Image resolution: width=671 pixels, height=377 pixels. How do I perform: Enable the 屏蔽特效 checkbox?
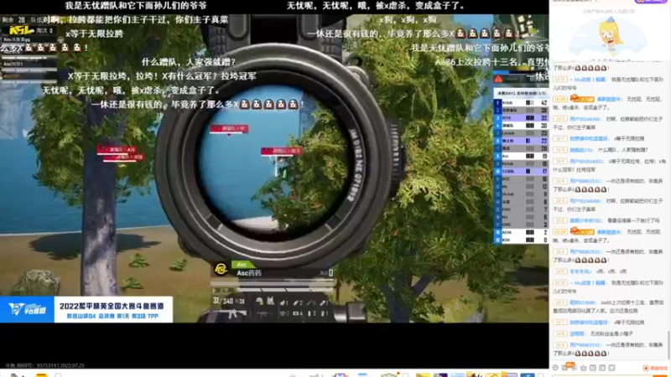(x=646, y=368)
